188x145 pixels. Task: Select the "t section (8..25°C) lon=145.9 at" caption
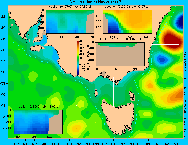119,39
